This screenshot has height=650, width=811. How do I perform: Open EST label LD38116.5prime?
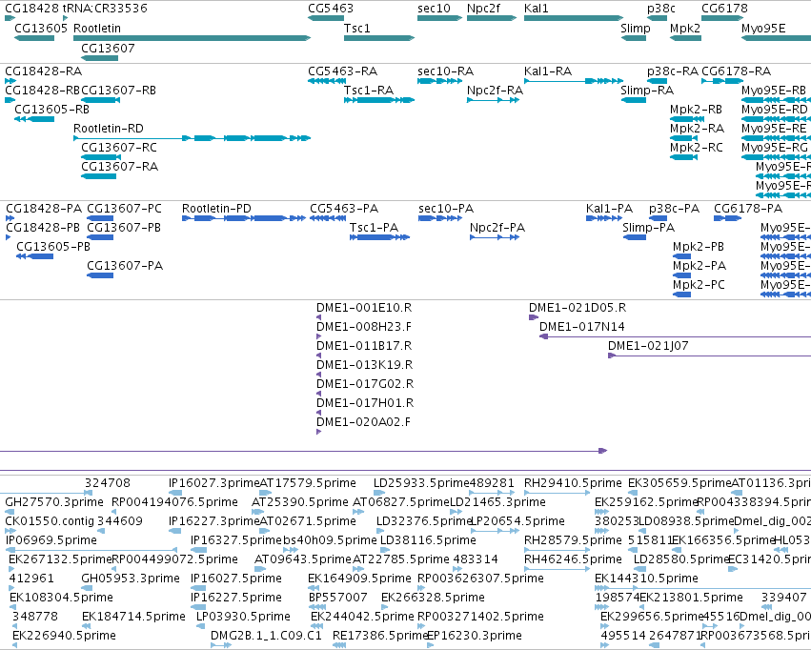[x=428, y=541]
